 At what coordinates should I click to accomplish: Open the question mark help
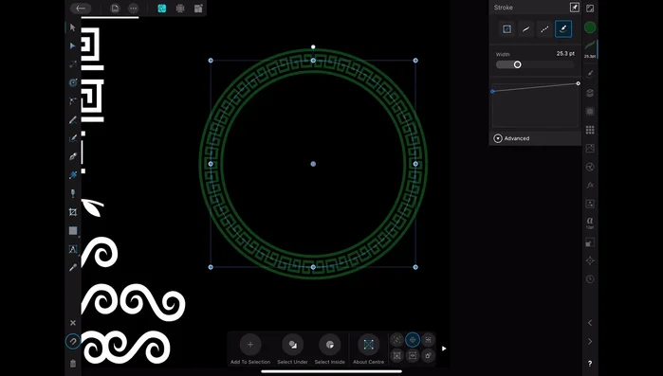pyautogui.click(x=590, y=364)
